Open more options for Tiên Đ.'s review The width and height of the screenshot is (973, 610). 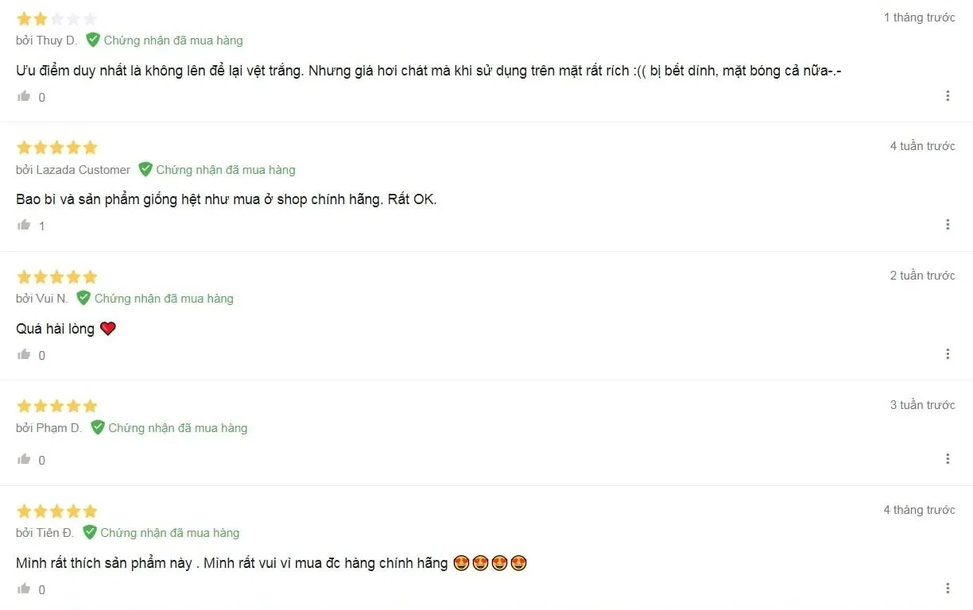948,589
